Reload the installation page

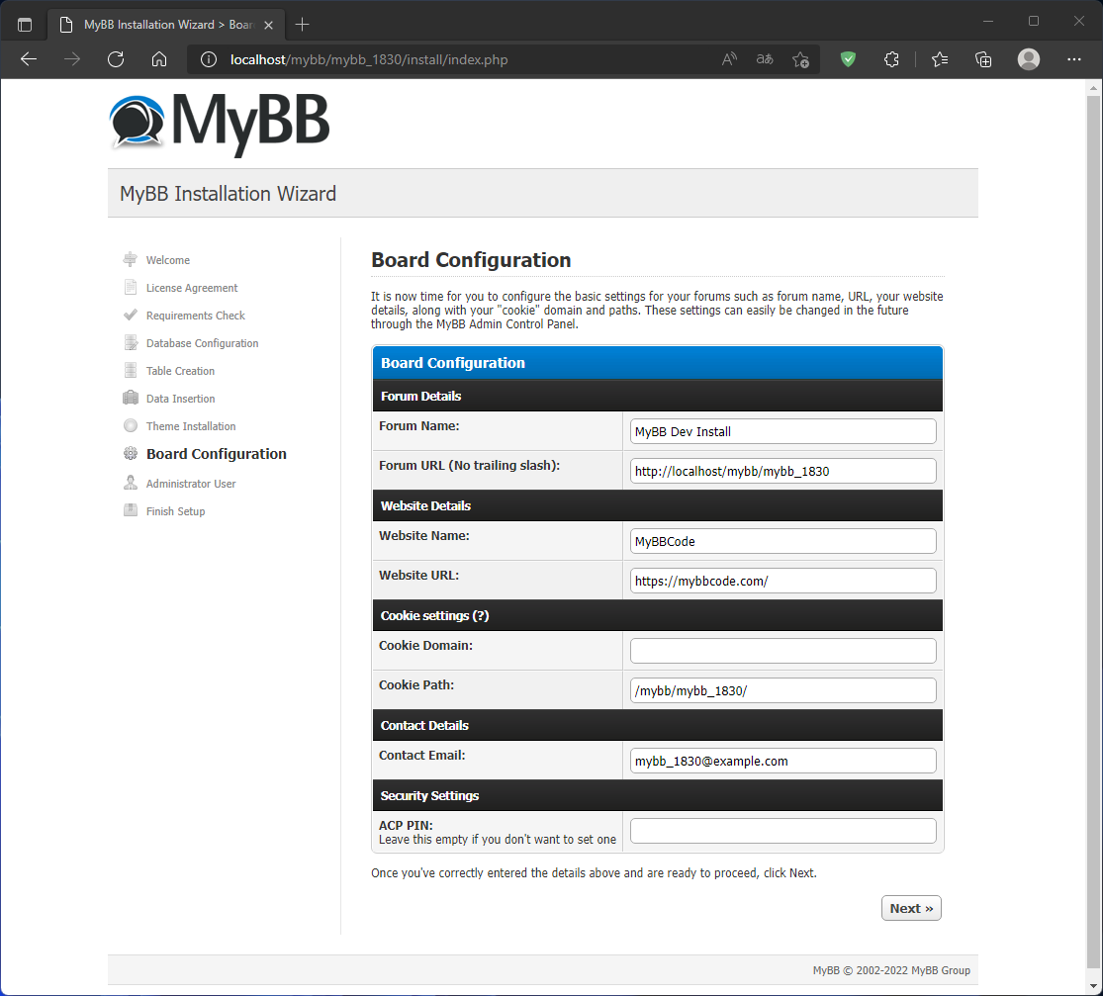(116, 59)
